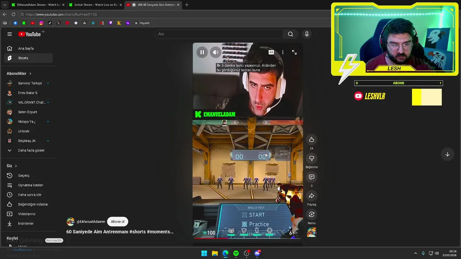Seek using the short's red progress bar
The height and width of the screenshot is (259, 461).
pyautogui.click(x=248, y=238)
